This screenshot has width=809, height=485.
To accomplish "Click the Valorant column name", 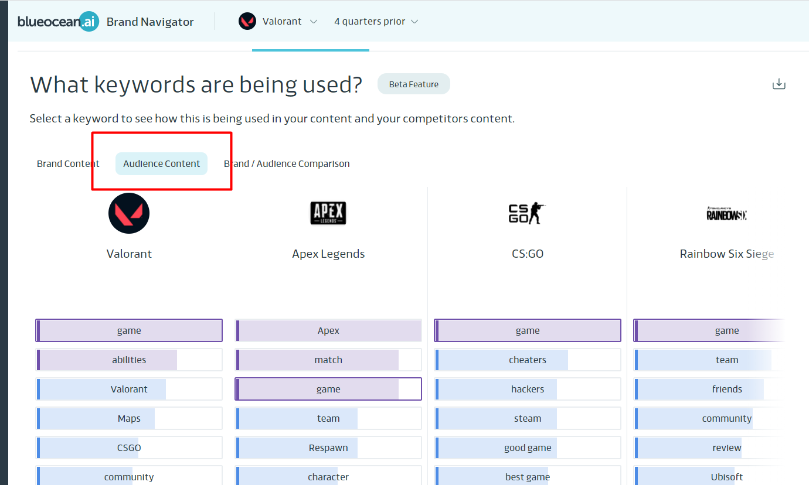I will click(129, 254).
